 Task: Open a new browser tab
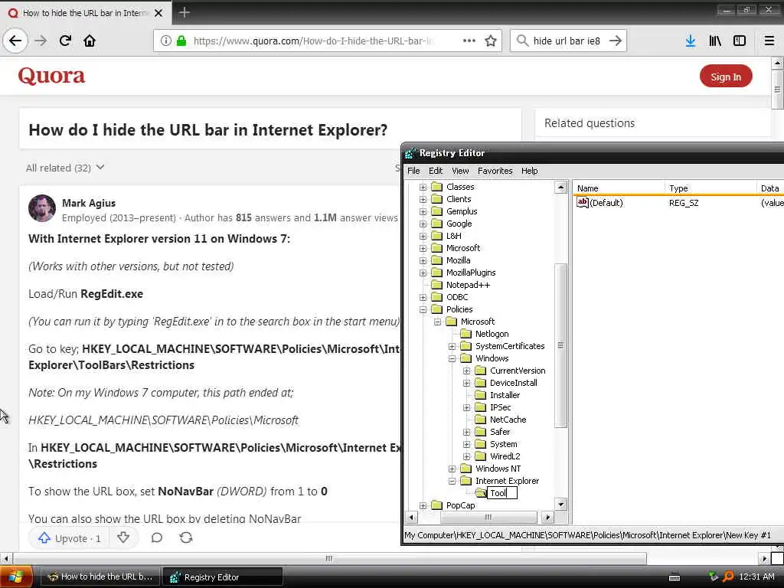tap(184, 12)
